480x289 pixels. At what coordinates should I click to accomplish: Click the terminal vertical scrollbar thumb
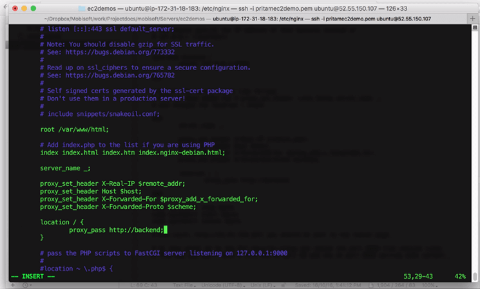pyautogui.click(x=475, y=276)
